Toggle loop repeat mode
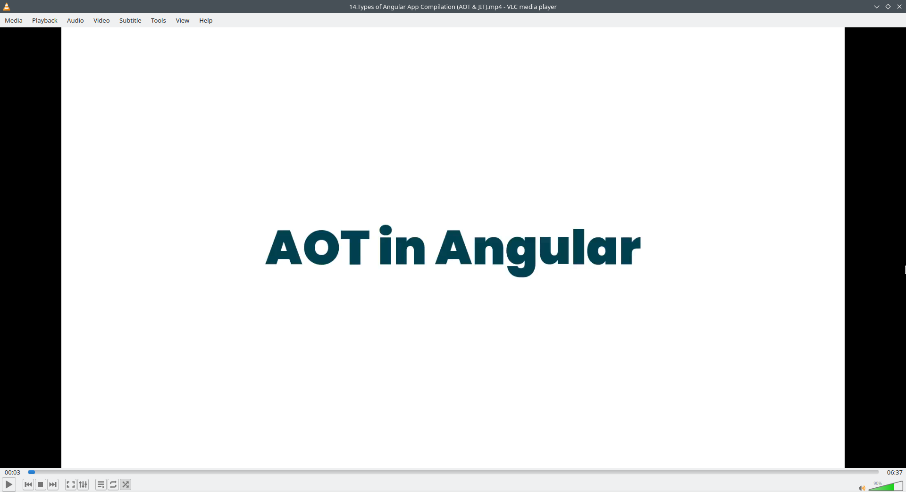The width and height of the screenshot is (906, 492). point(113,484)
